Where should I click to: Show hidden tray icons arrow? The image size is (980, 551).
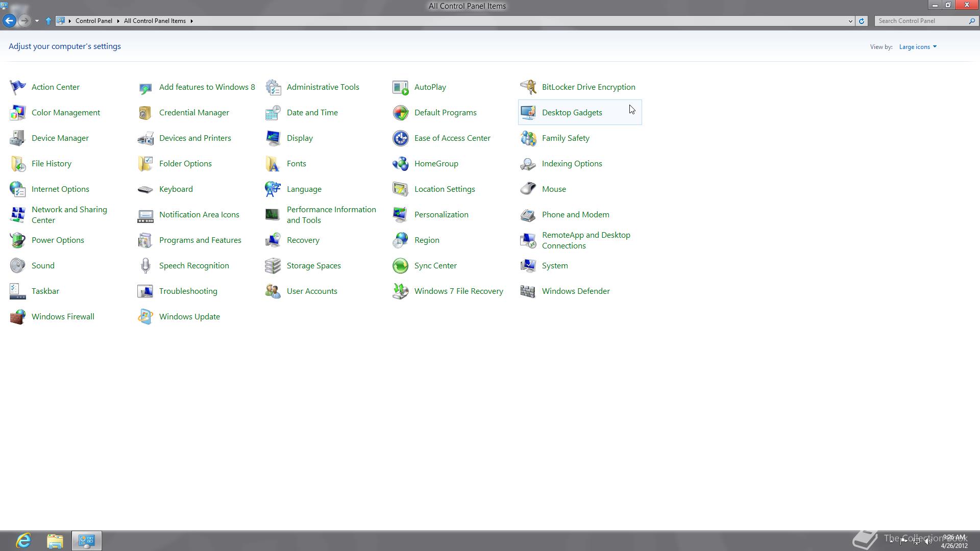pyautogui.click(x=892, y=541)
